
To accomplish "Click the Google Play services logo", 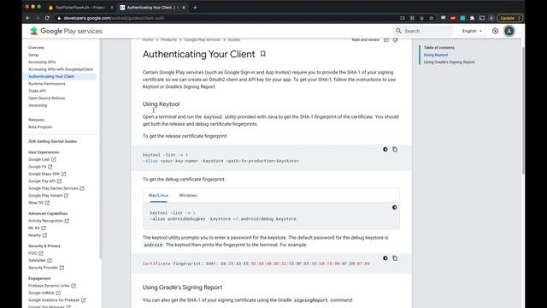I will tap(66, 31).
